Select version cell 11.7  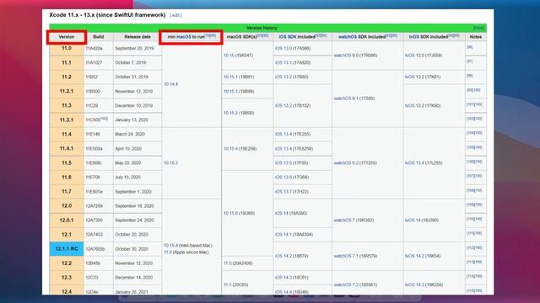pyautogui.click(x=67, y=192)
